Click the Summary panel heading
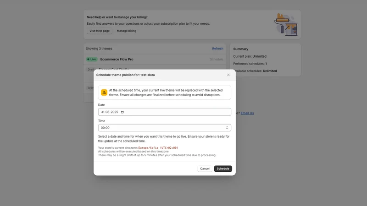367x206 pixels. 240,49
